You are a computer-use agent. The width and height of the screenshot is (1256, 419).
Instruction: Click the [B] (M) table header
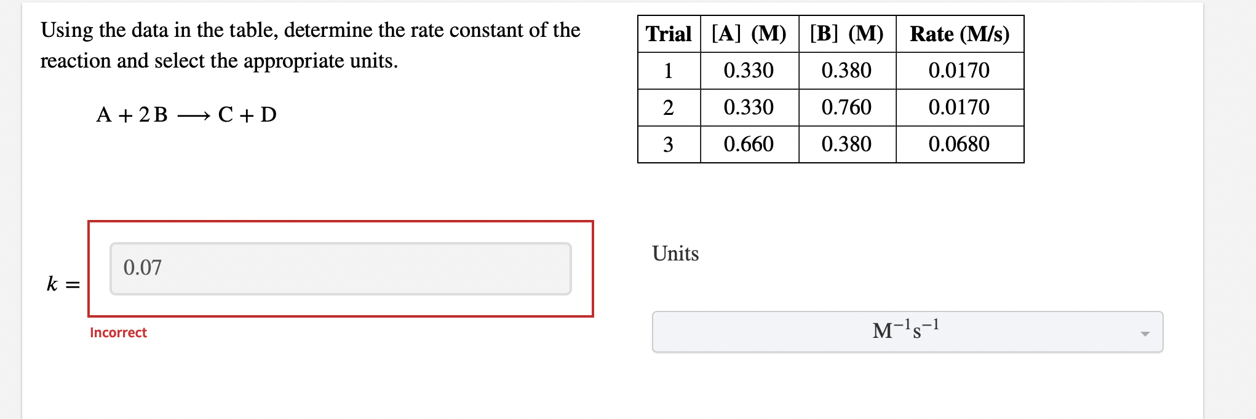point(847,34)
